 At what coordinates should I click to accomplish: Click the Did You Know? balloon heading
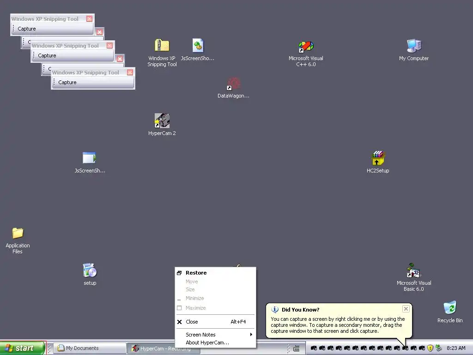[x=300, y=309]
